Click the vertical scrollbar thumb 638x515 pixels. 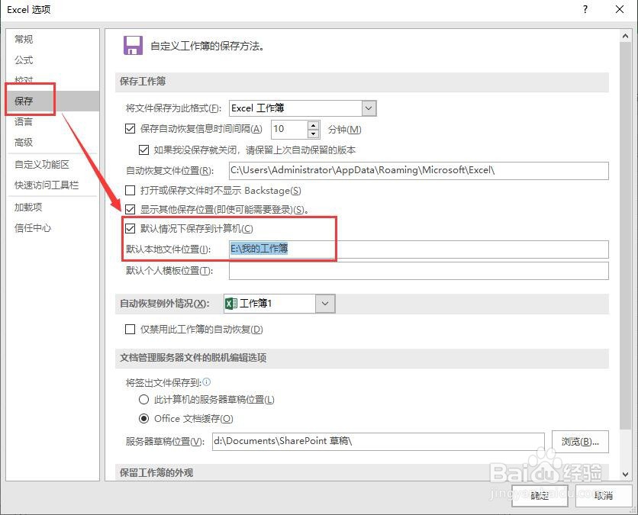click(x=625, y=235)
